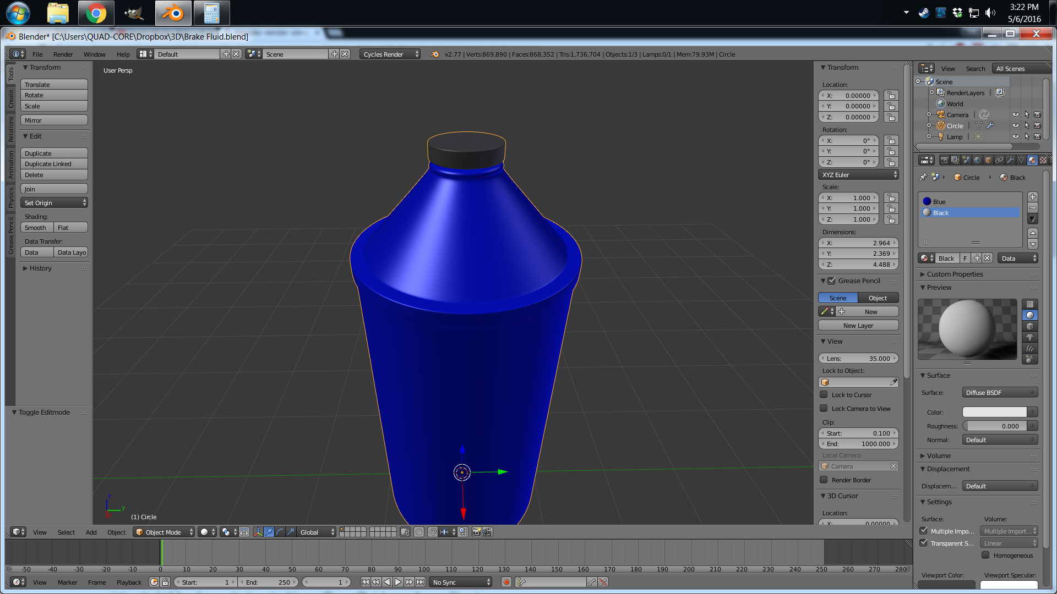This screenshot has width=1057, height=594.
Task: Open the Set Origin dropdown
Action: 54,202
